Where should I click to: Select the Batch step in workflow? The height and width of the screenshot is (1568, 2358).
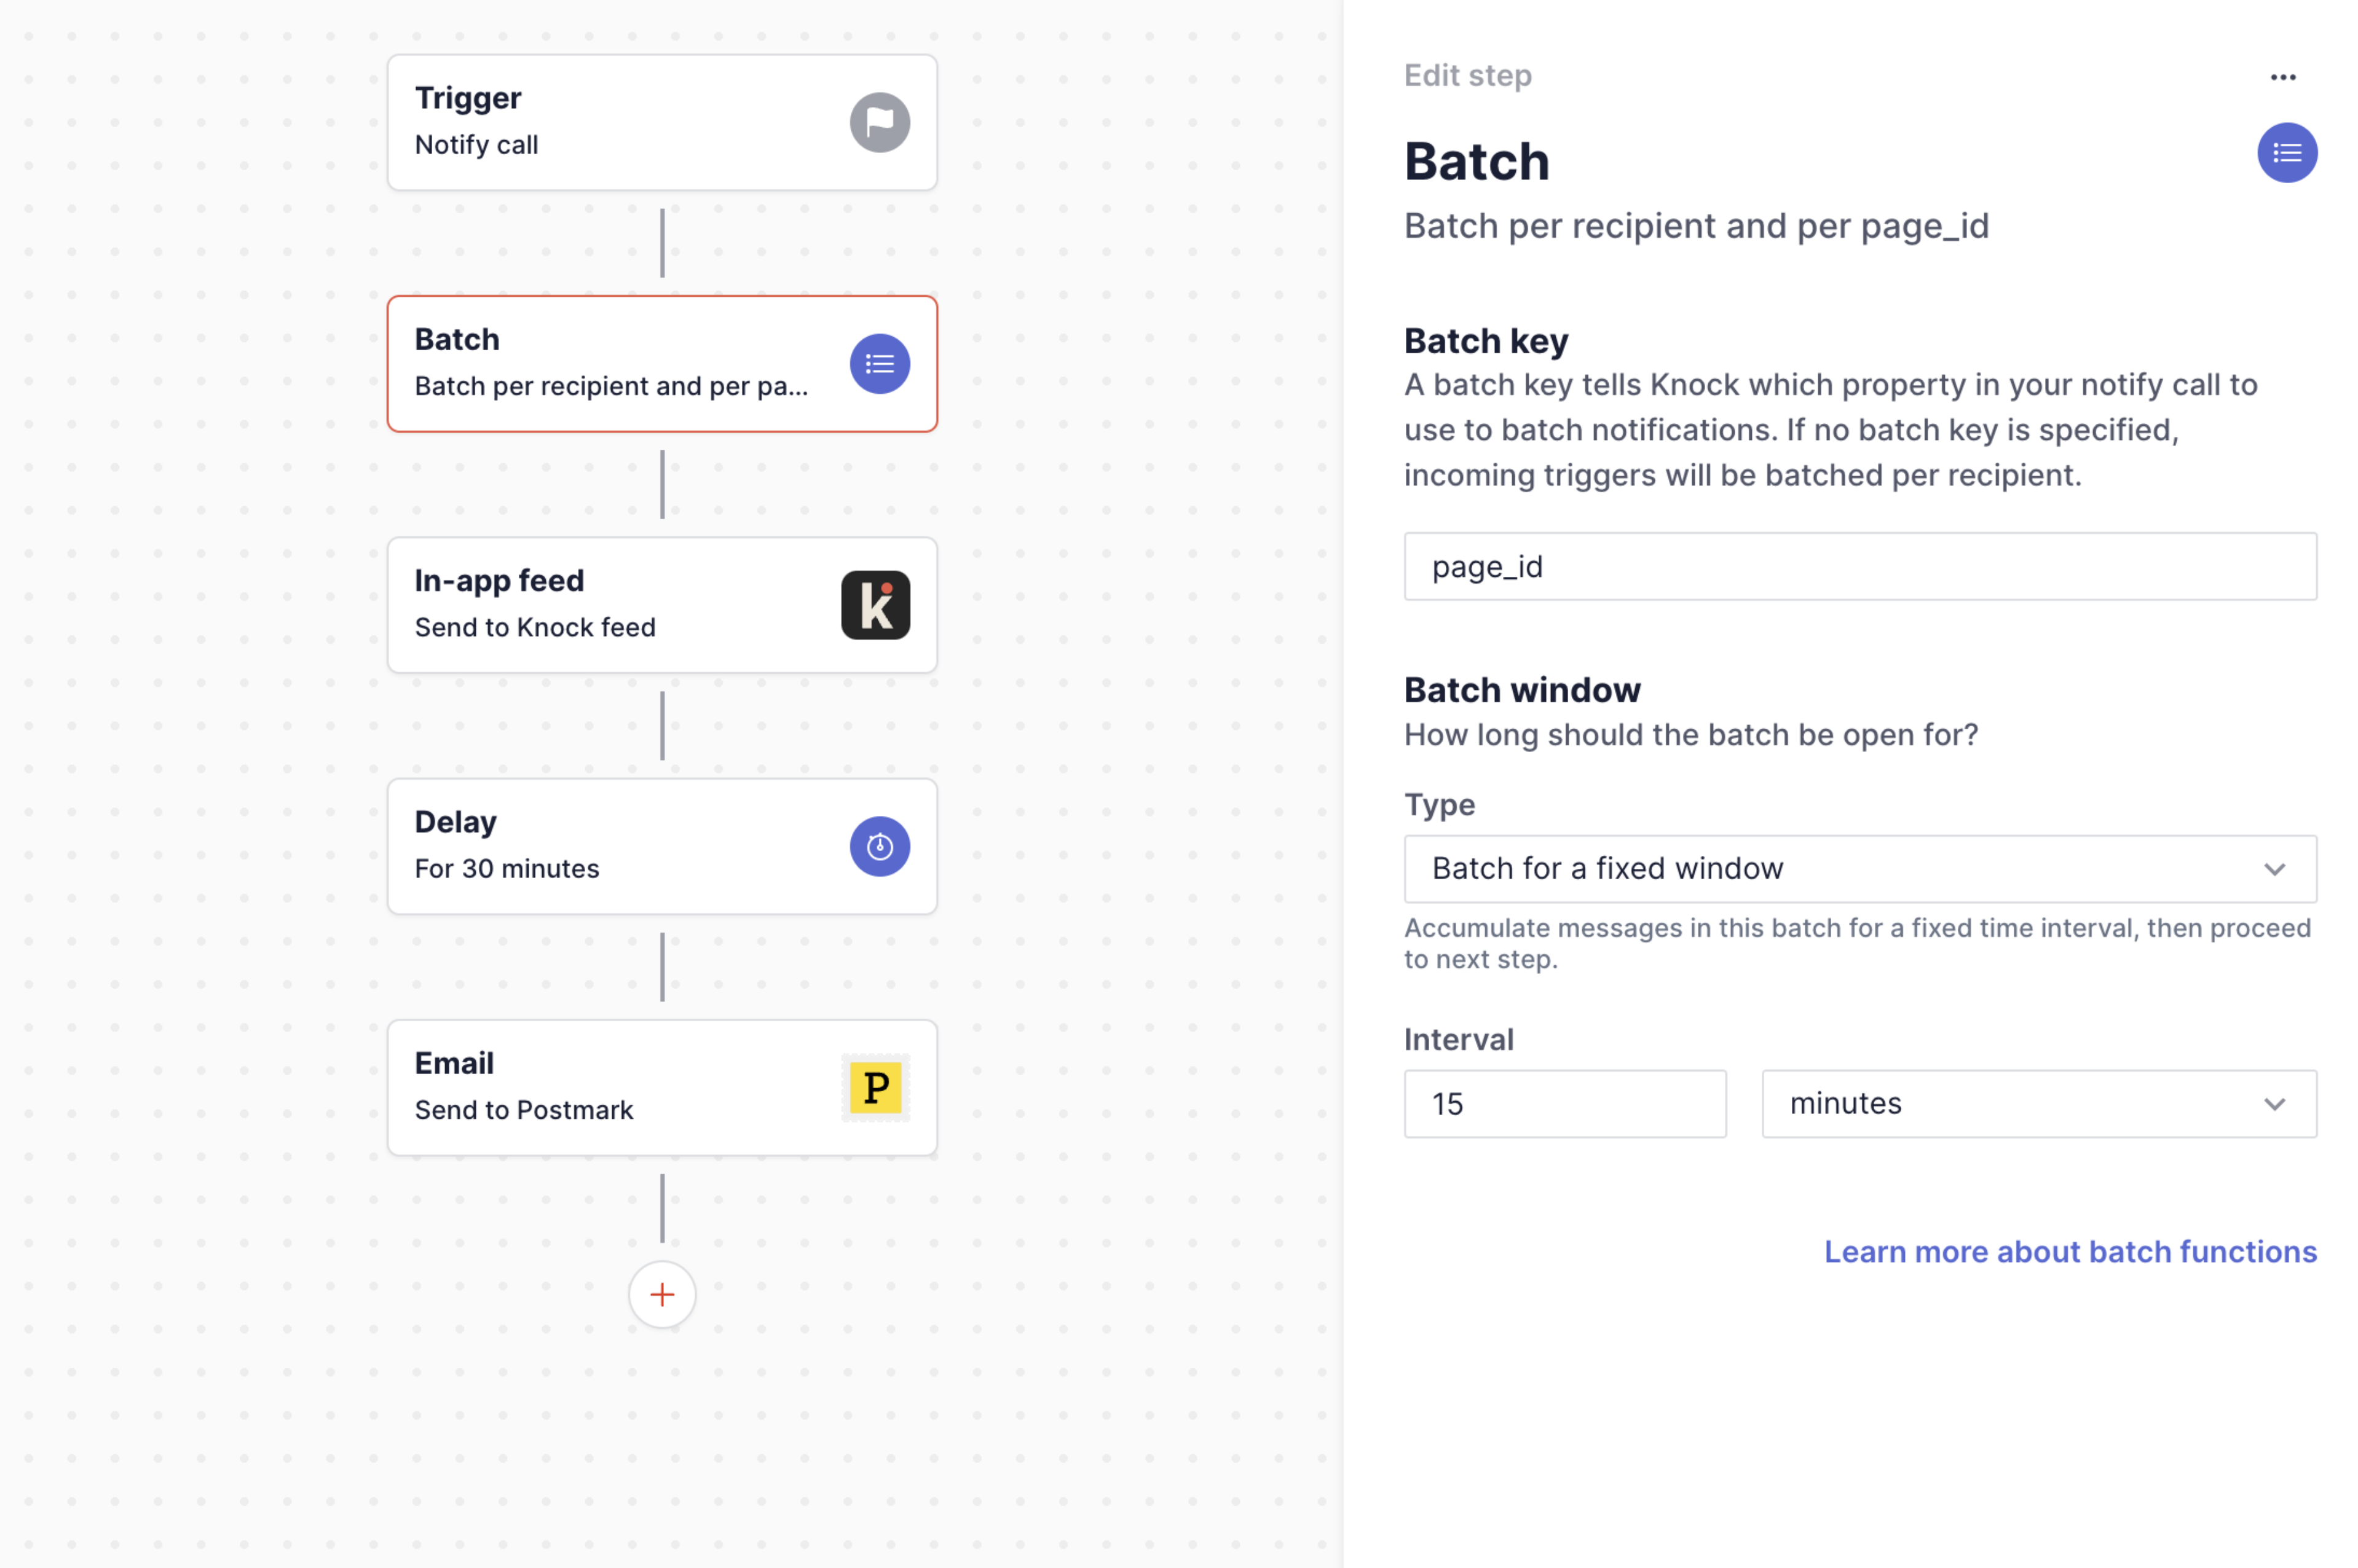(x=661, y=364)
